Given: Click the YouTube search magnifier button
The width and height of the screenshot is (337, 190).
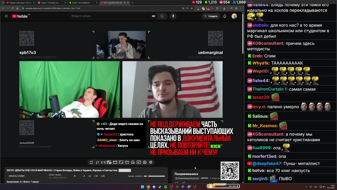Looking at the screenshot, I should [x=162, y=16].
